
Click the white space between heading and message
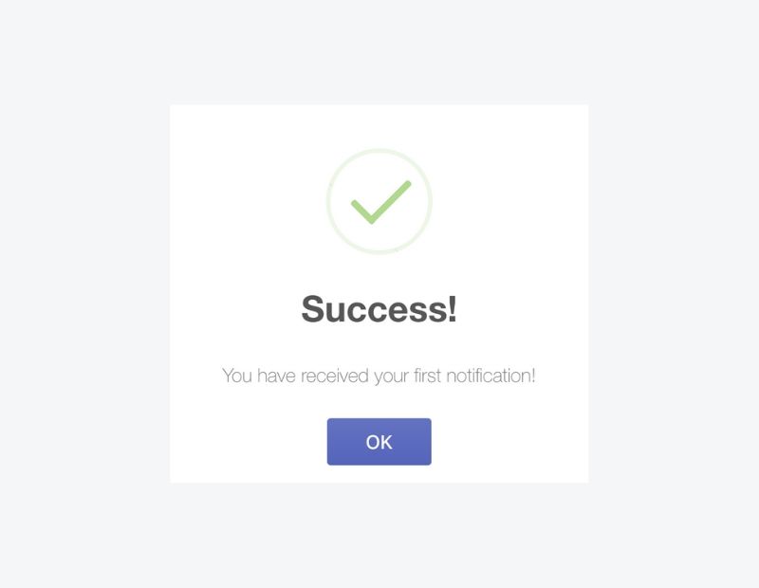tap(379, 345)
